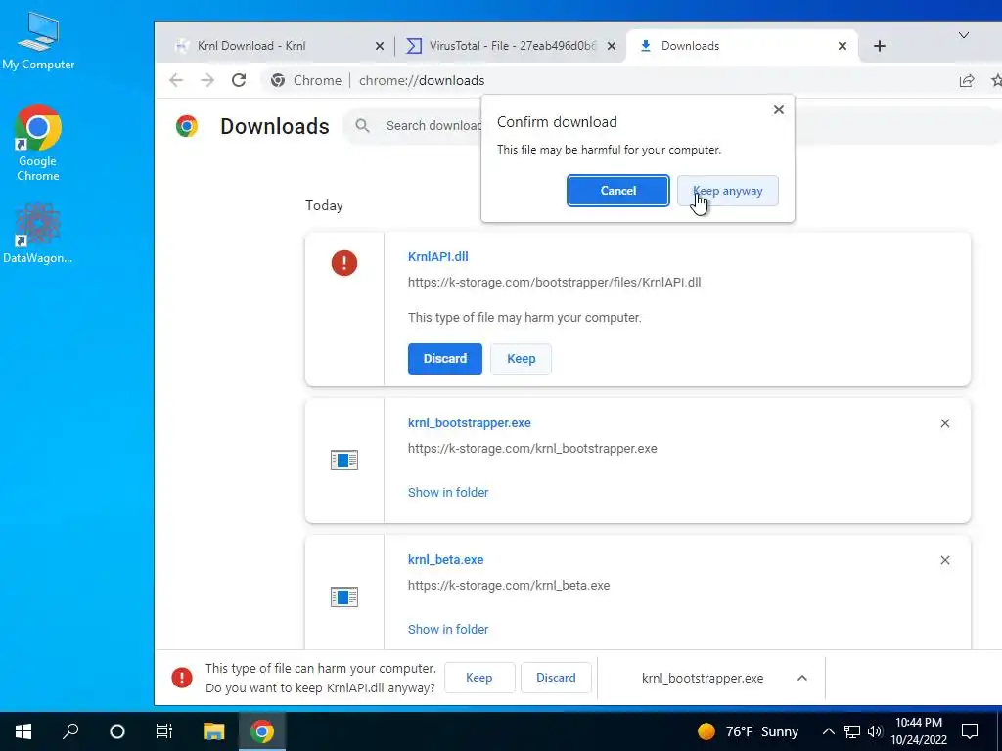Show krnl_bootstrapper.exe in folder
1002x751 pixels.
coord(448,493)
